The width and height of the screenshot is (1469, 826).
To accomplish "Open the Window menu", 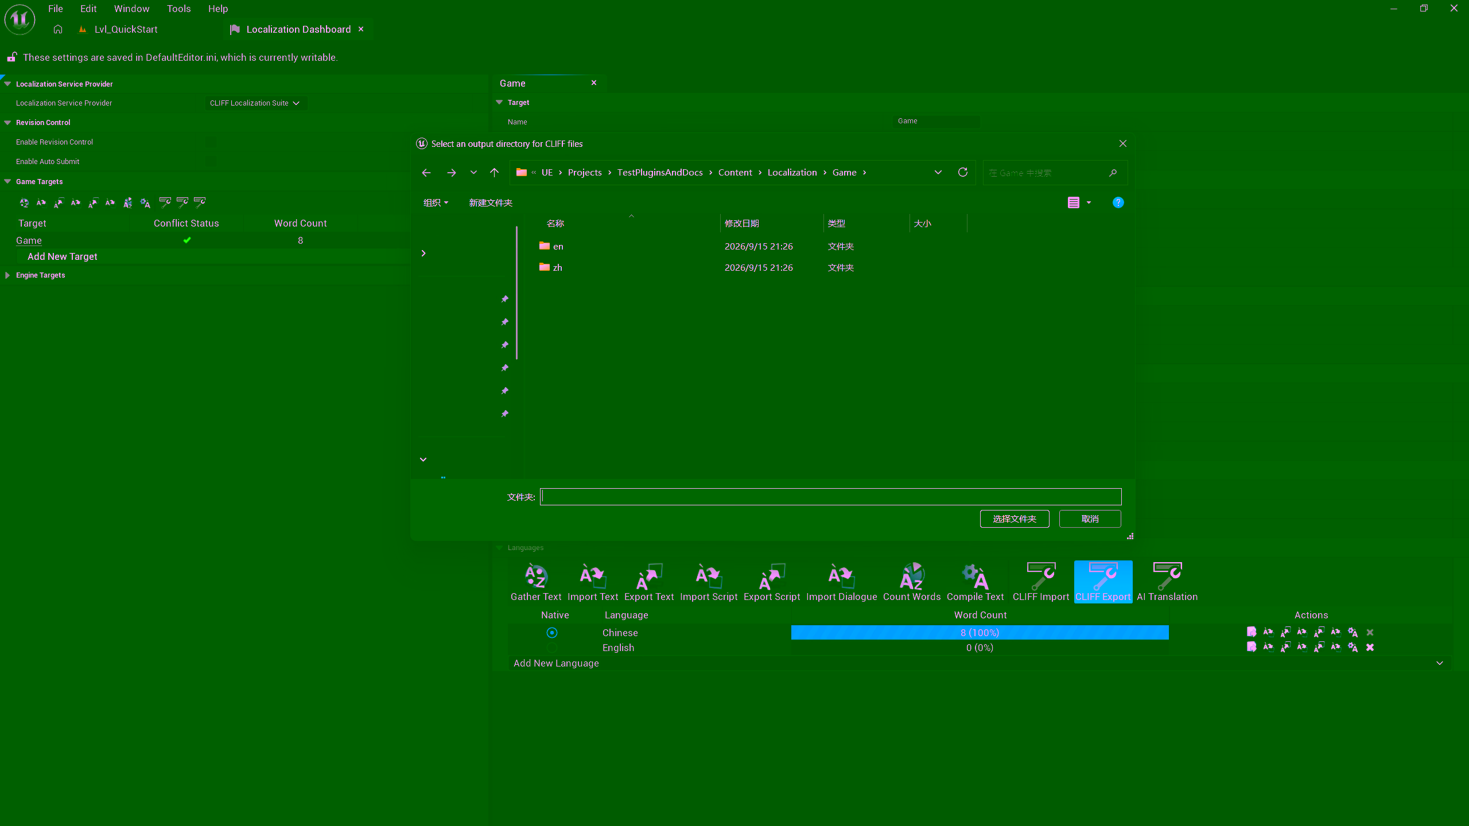I will click(x=131, y=9).
